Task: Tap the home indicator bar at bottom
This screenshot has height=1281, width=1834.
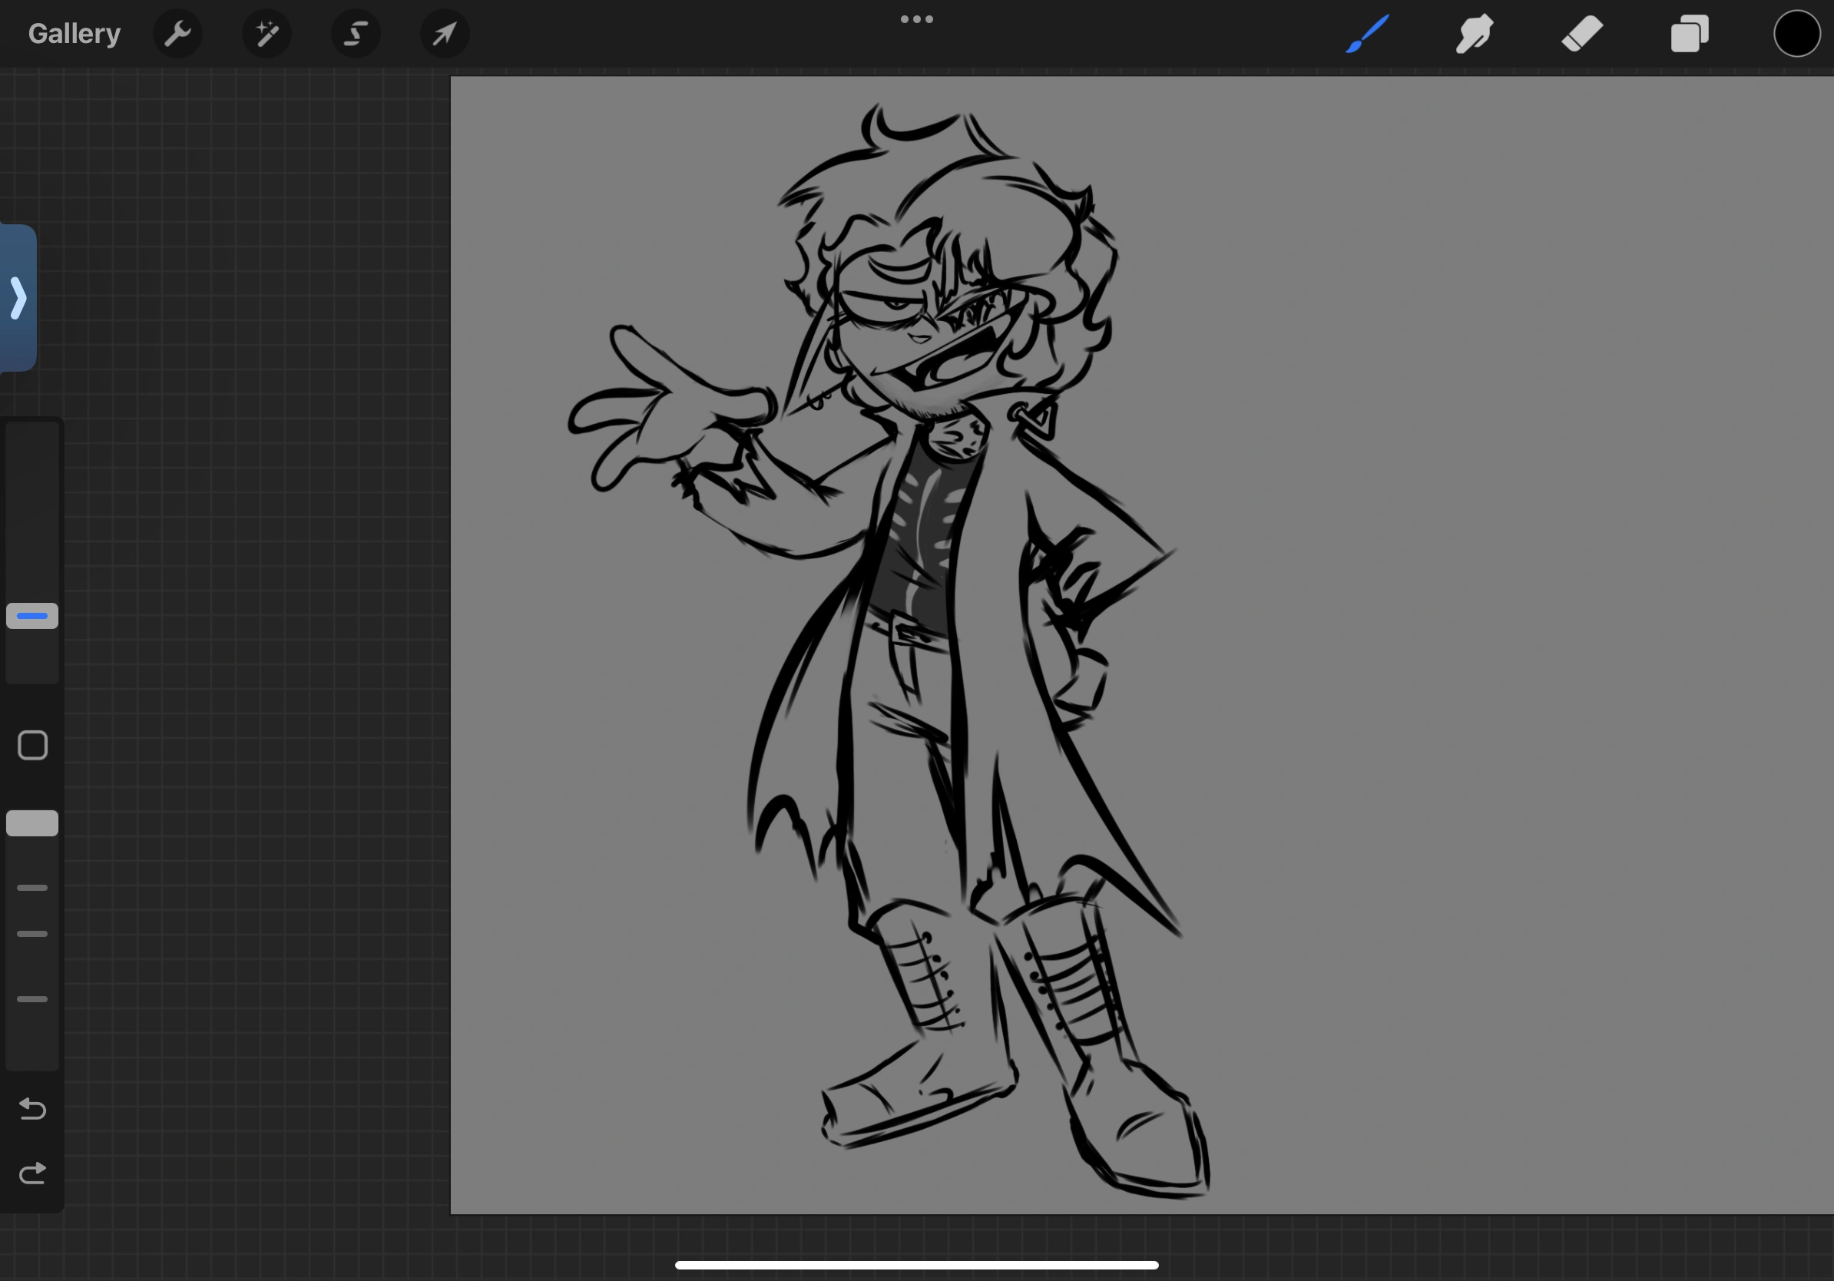Action: 916,1265
